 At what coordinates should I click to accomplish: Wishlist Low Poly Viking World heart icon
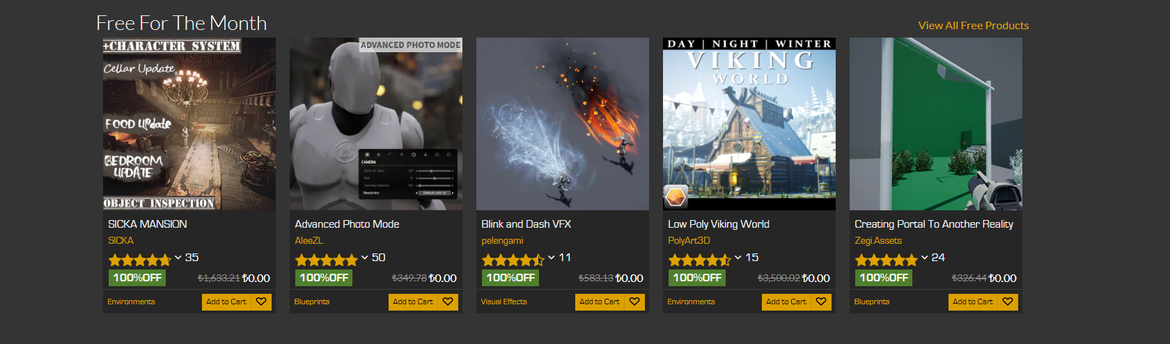821,302
